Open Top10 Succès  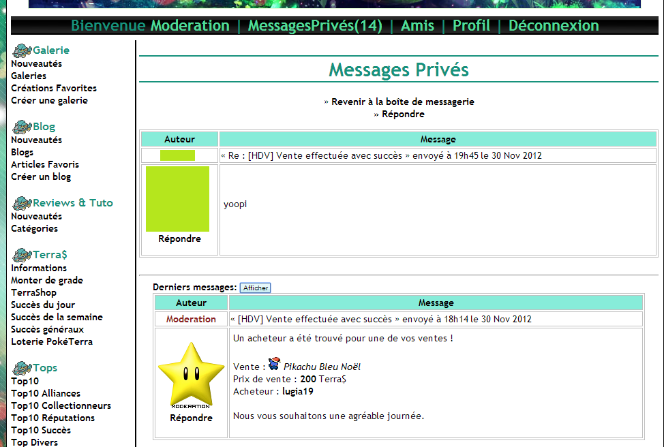(41, 430)
